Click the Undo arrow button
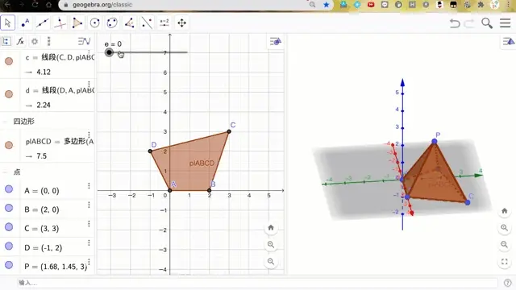The width and height of the screenshot is (516, 290). (x=455, y=23)
